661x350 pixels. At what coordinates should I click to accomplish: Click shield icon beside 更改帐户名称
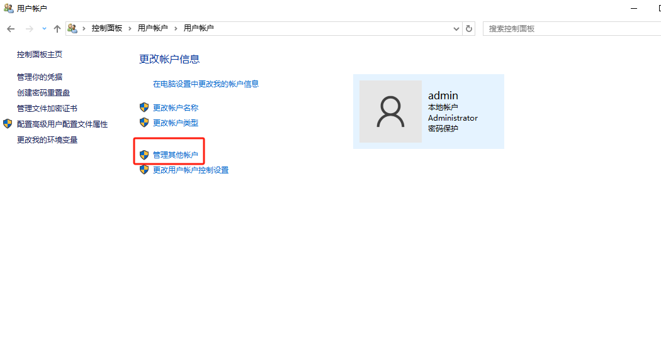tap(144, 107)
